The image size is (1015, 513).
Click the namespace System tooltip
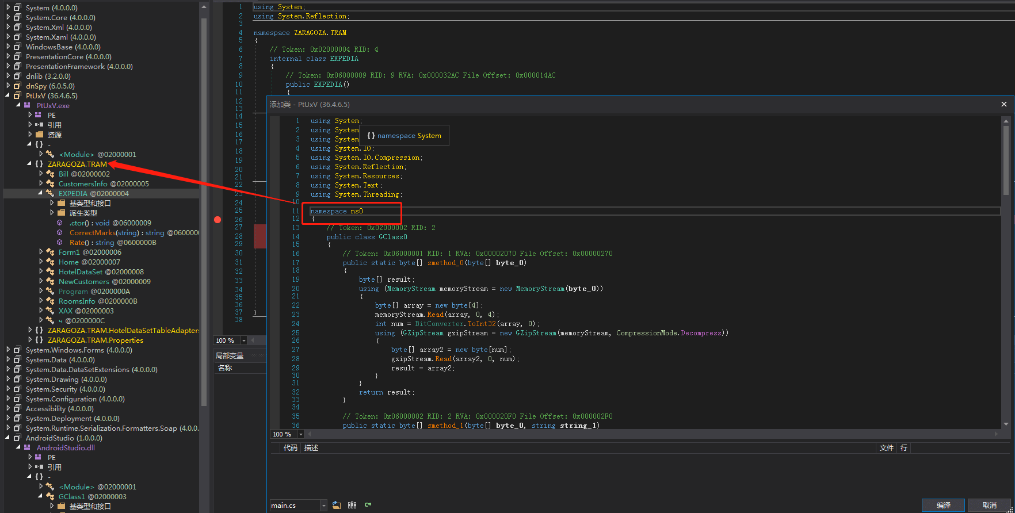coord(404,136)
